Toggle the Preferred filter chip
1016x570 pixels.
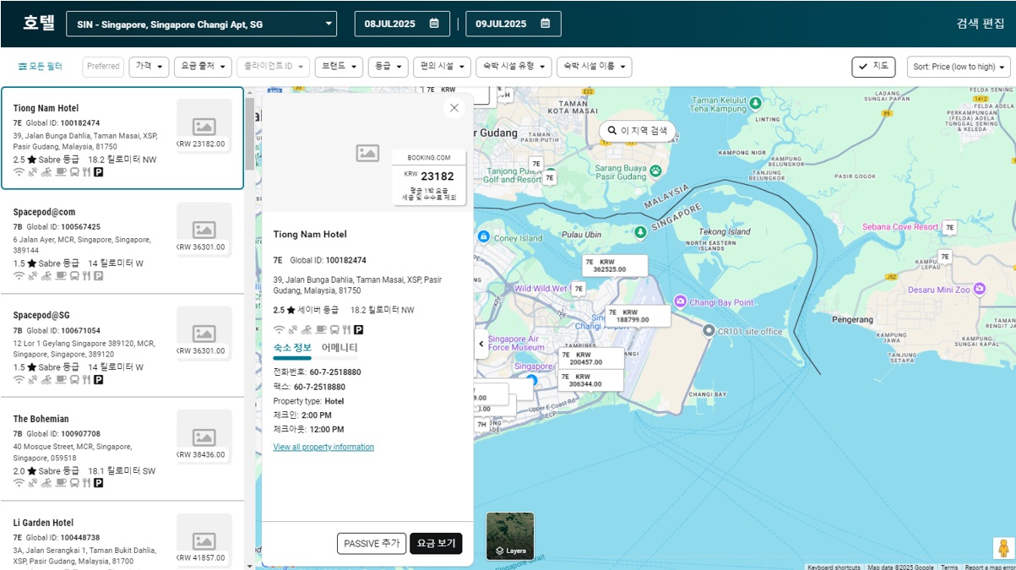[x=103, y=67]
